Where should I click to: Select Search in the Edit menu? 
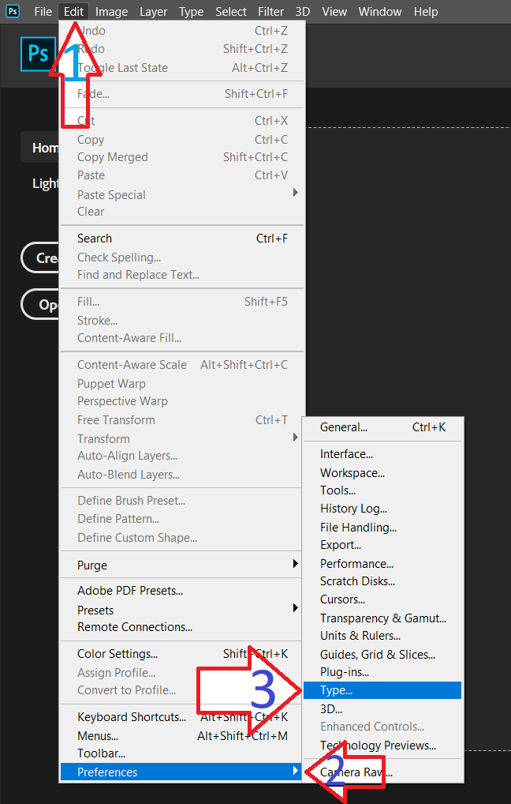tap(182, 239)
